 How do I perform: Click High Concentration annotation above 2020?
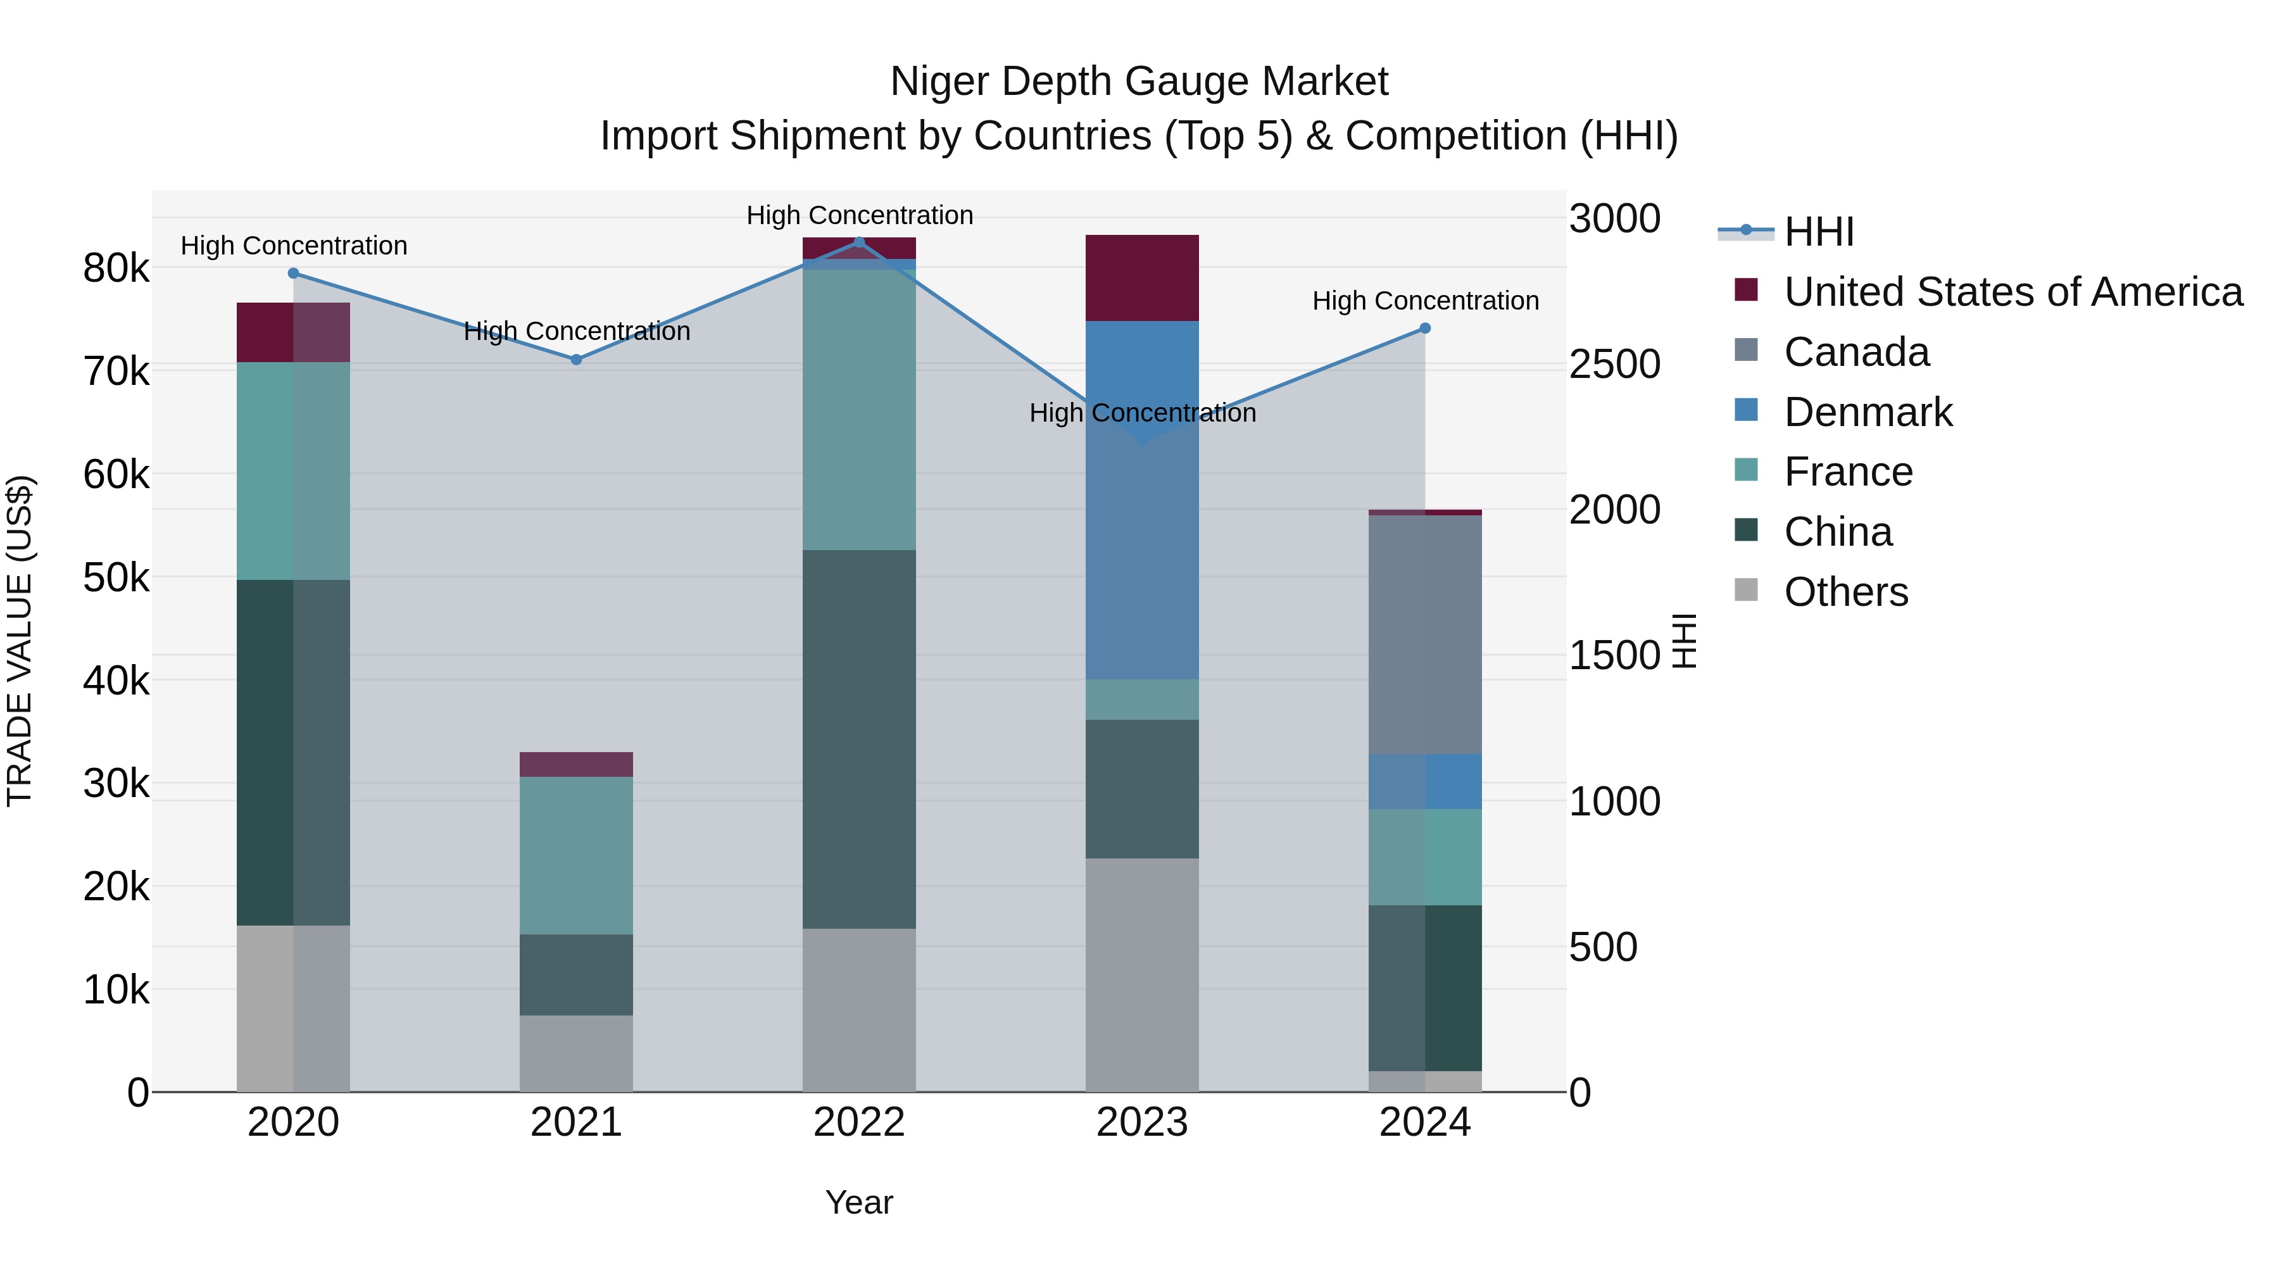(x=294, y=245)
